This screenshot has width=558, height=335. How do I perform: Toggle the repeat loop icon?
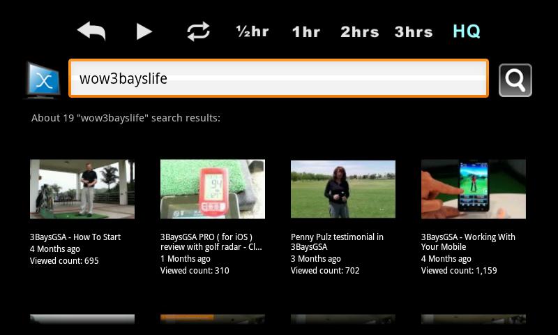[199, 31]
